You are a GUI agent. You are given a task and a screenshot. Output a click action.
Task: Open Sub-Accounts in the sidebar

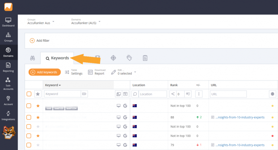point(8,84)
